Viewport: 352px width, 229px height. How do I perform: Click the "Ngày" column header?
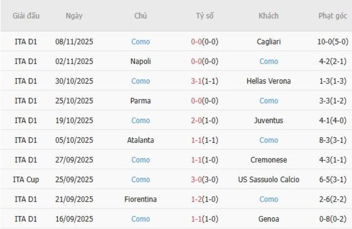tap(74, 16)
